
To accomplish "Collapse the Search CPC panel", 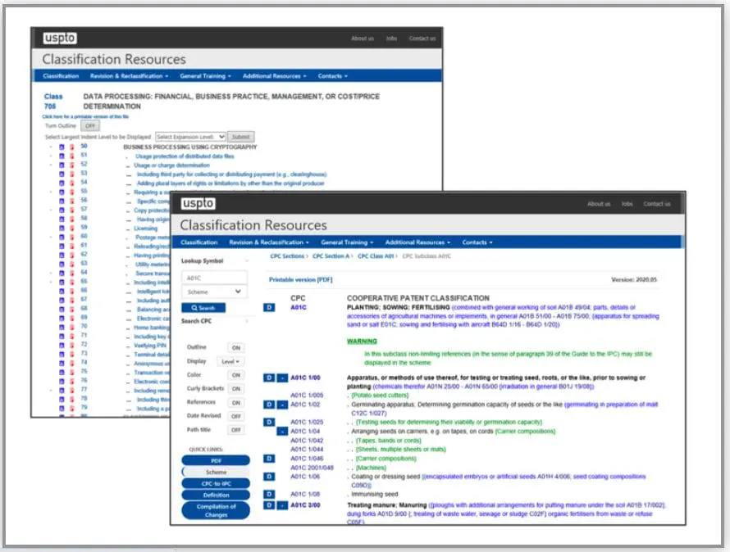I will tap(247, 321).
